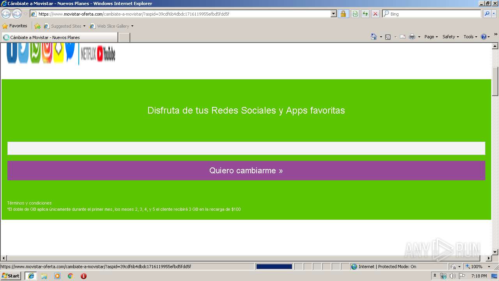Open the 100% zoom level control
Viewport: 499px width, 281px height.
[478, 267]
